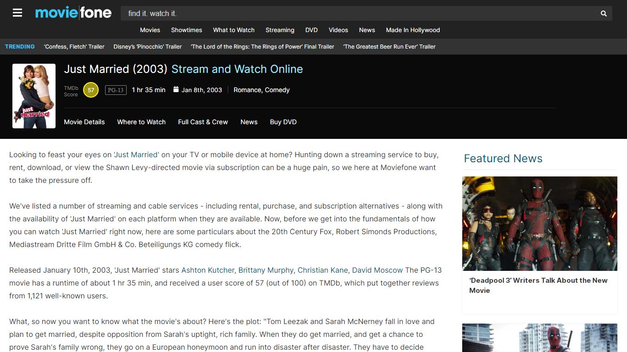Click the Moviefone logo
This screenshot has height=352, width=627.
click(x=73, y=13)
